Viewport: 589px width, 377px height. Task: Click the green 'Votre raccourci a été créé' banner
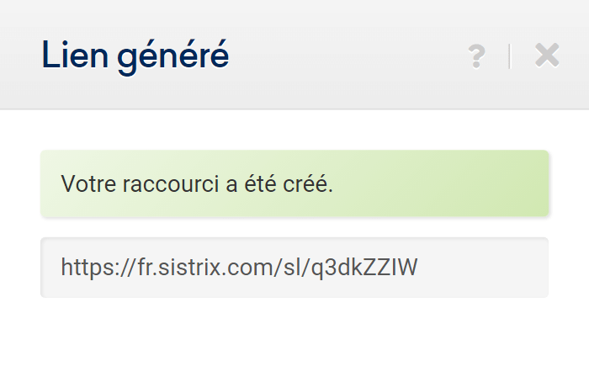point(294,183)
